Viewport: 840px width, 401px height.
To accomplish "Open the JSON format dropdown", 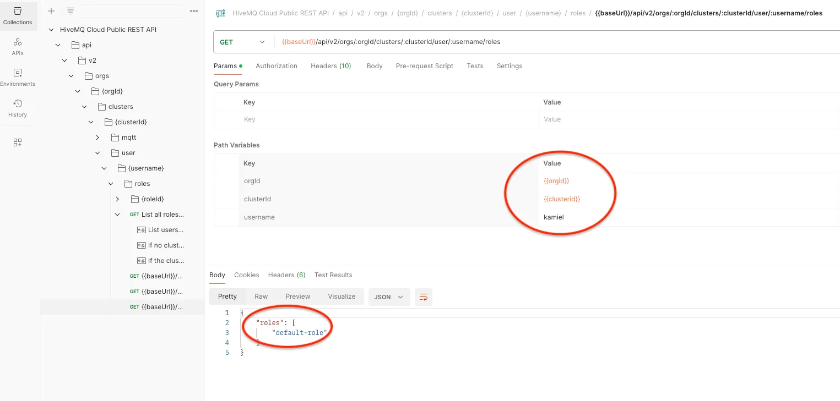I will [389, 297].
